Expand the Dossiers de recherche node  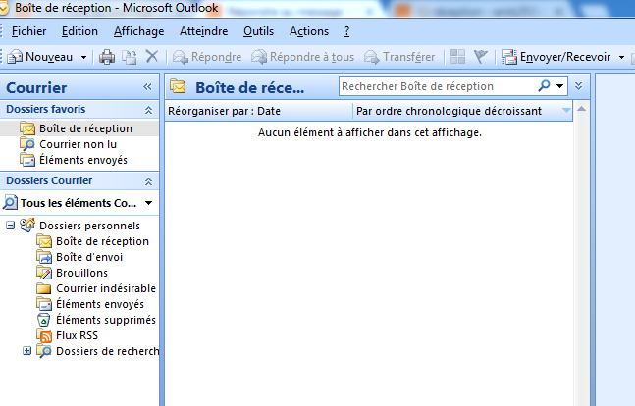[26, 351]
